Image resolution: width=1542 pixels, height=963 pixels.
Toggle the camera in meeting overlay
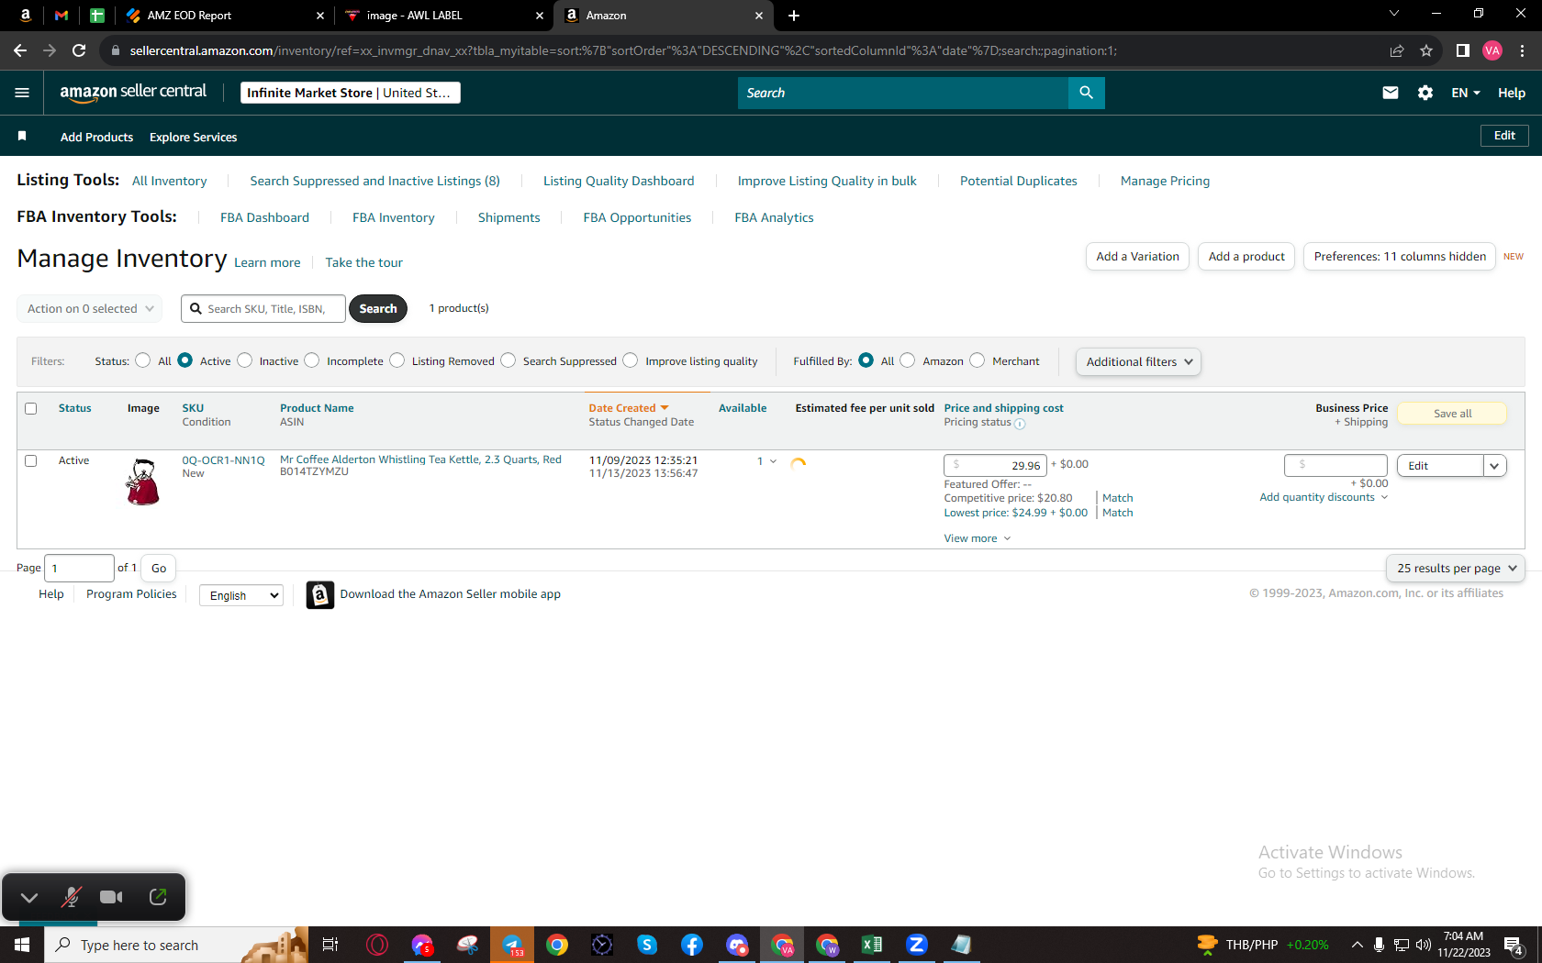click(111, 897)
